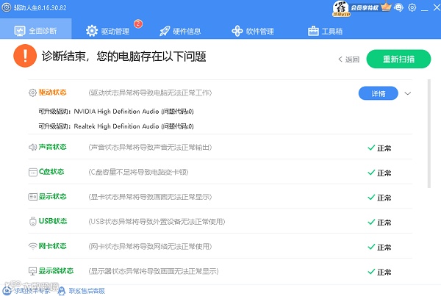Click the C盘容量不足 description text
This screenshot has width=441, height=296.
pos(138,172)
